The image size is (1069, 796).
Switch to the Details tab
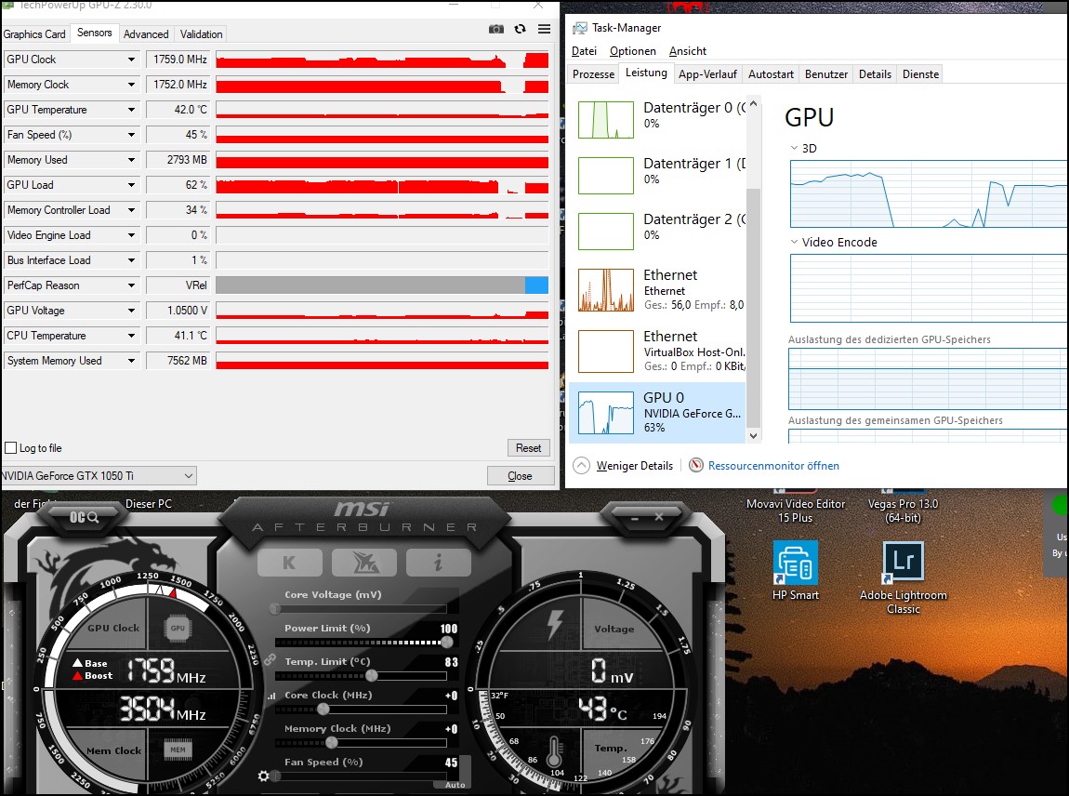(x=876, y=74)
